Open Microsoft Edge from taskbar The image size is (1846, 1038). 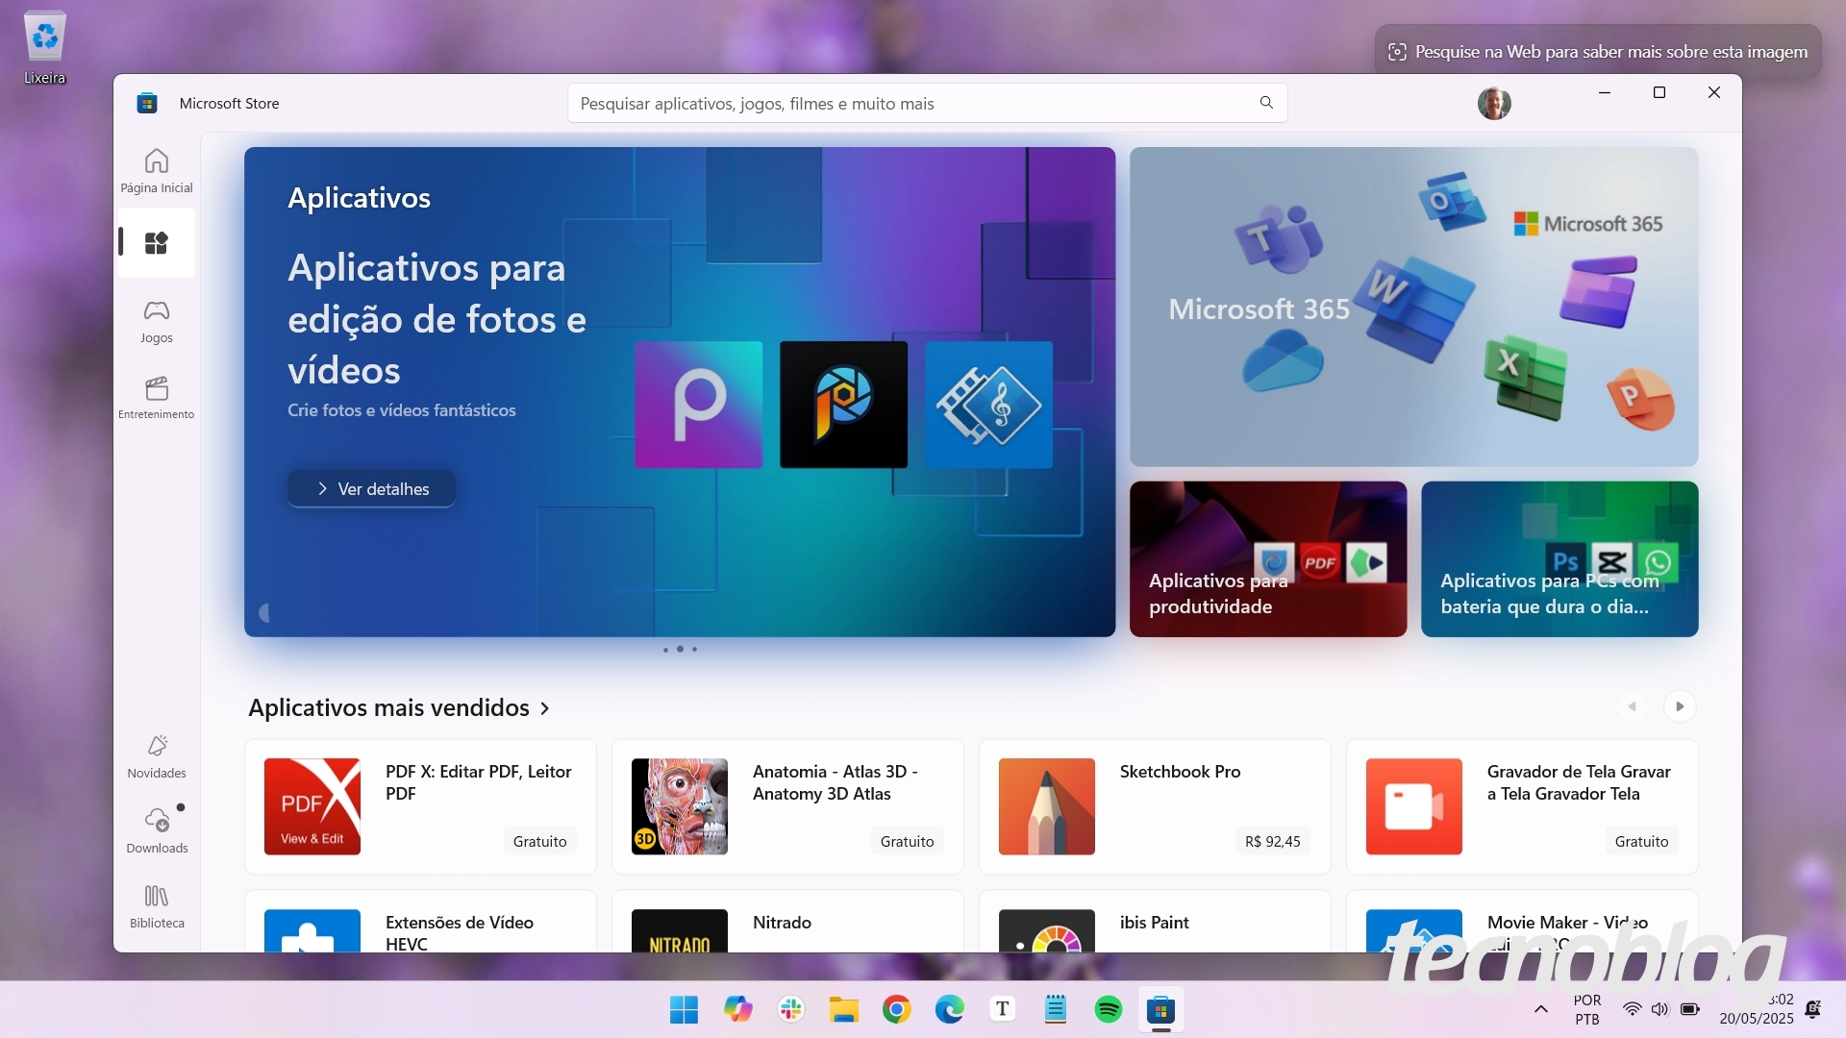[950, 1009]
